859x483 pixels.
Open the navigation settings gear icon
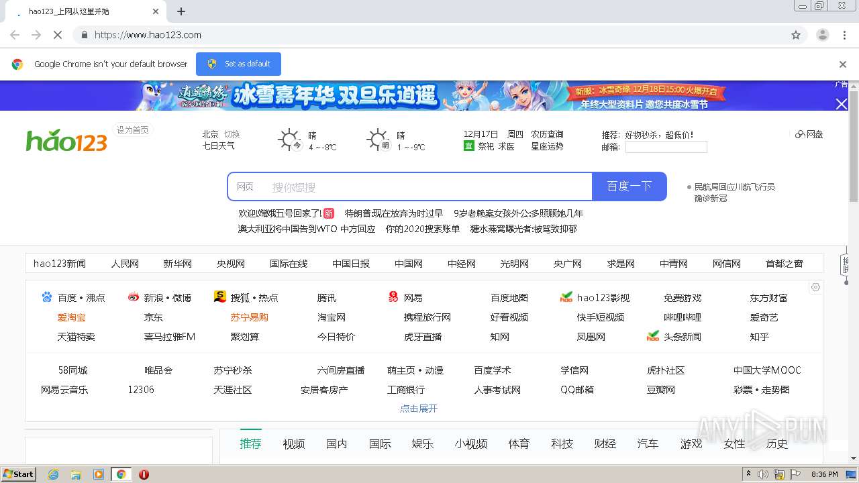pos(815,287)
